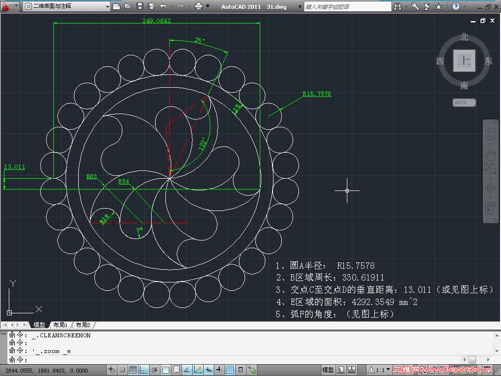Click the command window scroll down arrow
The image size is (501, 376).
click(497, 351)
